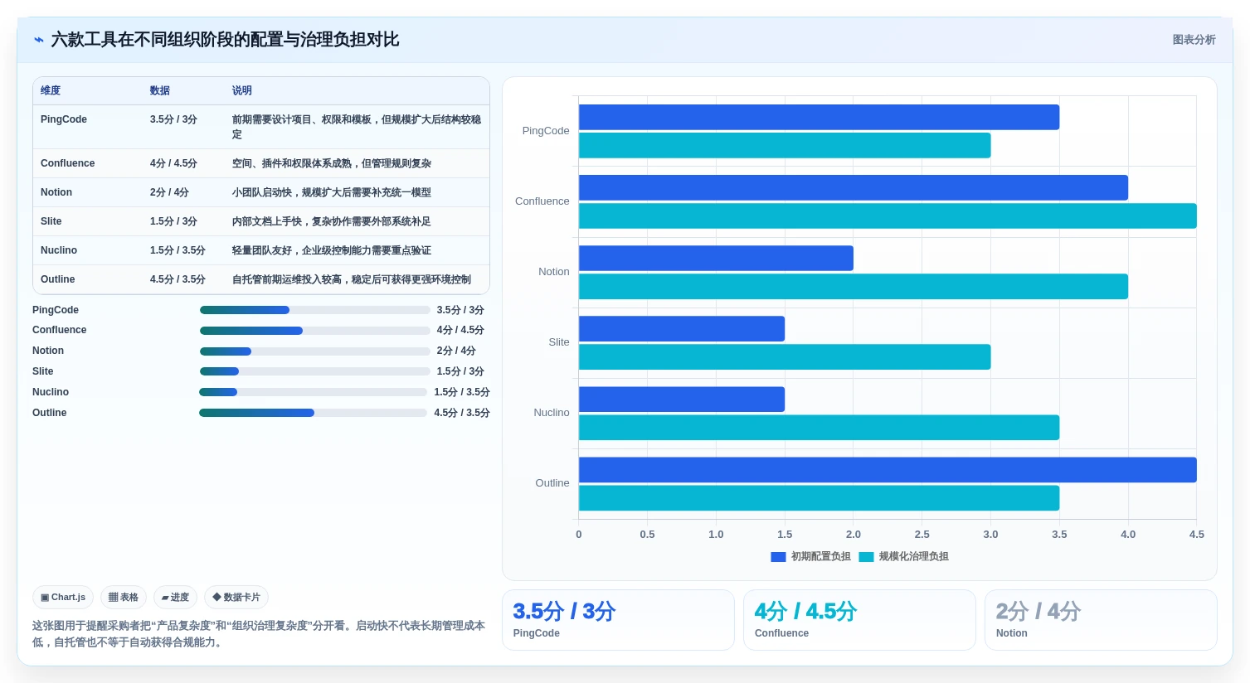Click the 说明 column header
The height and width of the screenshot is (683, 1250).
coord(242,90)
